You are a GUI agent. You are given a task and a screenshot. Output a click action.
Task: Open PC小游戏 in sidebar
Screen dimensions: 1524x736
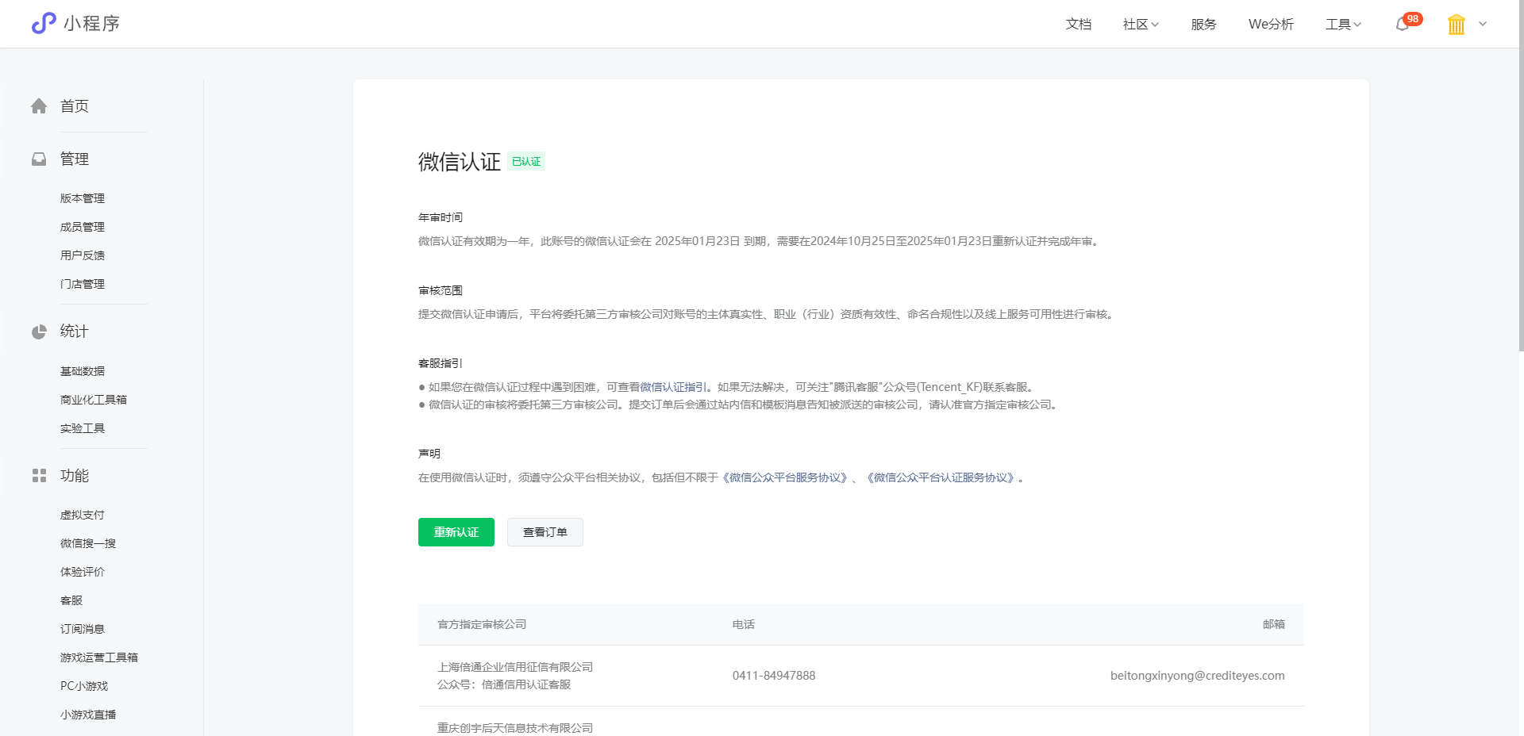[x=84, y=686]
